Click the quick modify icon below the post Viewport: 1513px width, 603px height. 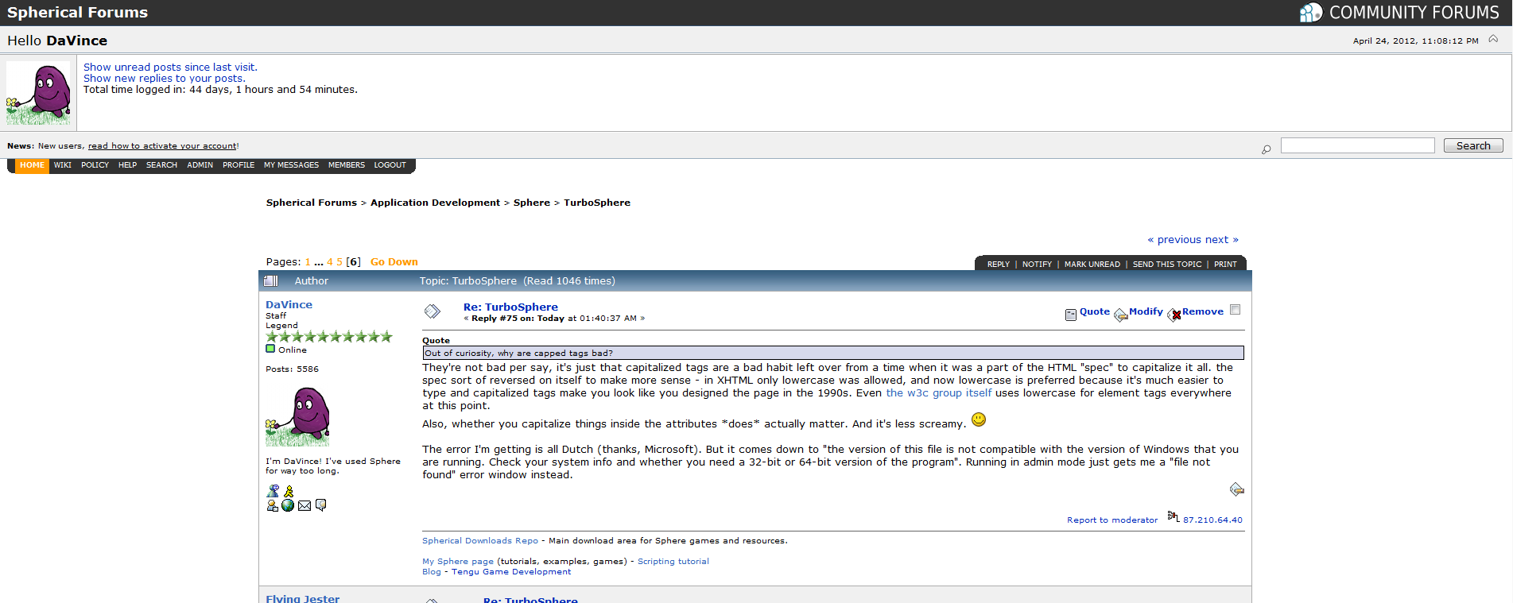pyautogui.click(x=1236, y=489)
